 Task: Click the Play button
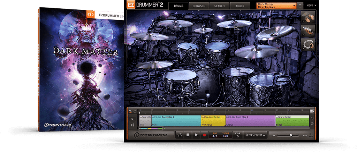[x=196, y=135]
